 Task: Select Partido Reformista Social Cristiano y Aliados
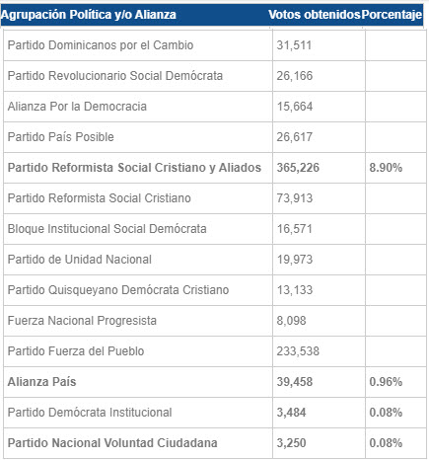click(134, 168)
